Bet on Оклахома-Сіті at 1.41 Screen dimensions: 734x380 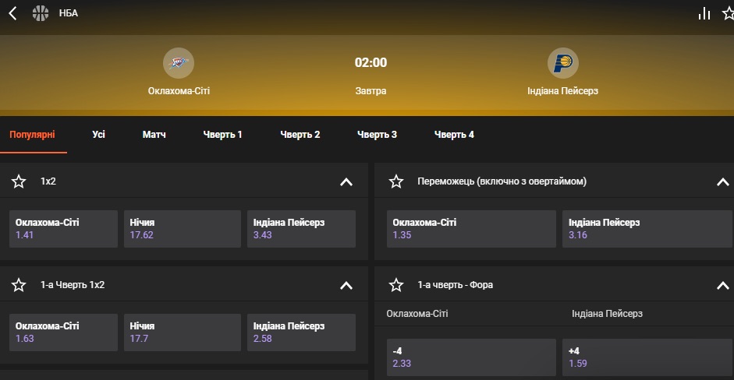63,229
